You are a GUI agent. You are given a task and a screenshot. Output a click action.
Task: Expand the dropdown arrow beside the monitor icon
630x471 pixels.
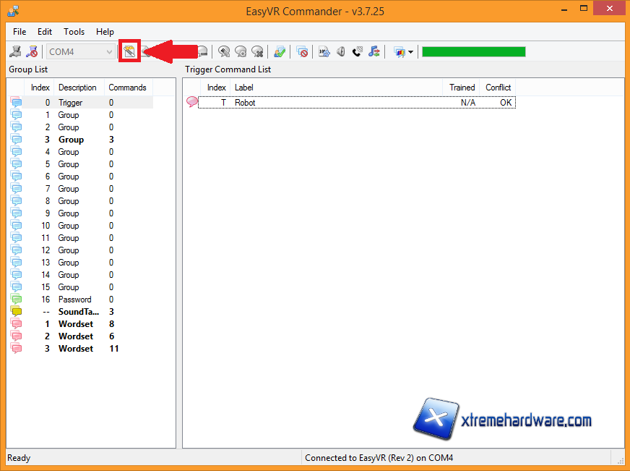tap(411, 52)
